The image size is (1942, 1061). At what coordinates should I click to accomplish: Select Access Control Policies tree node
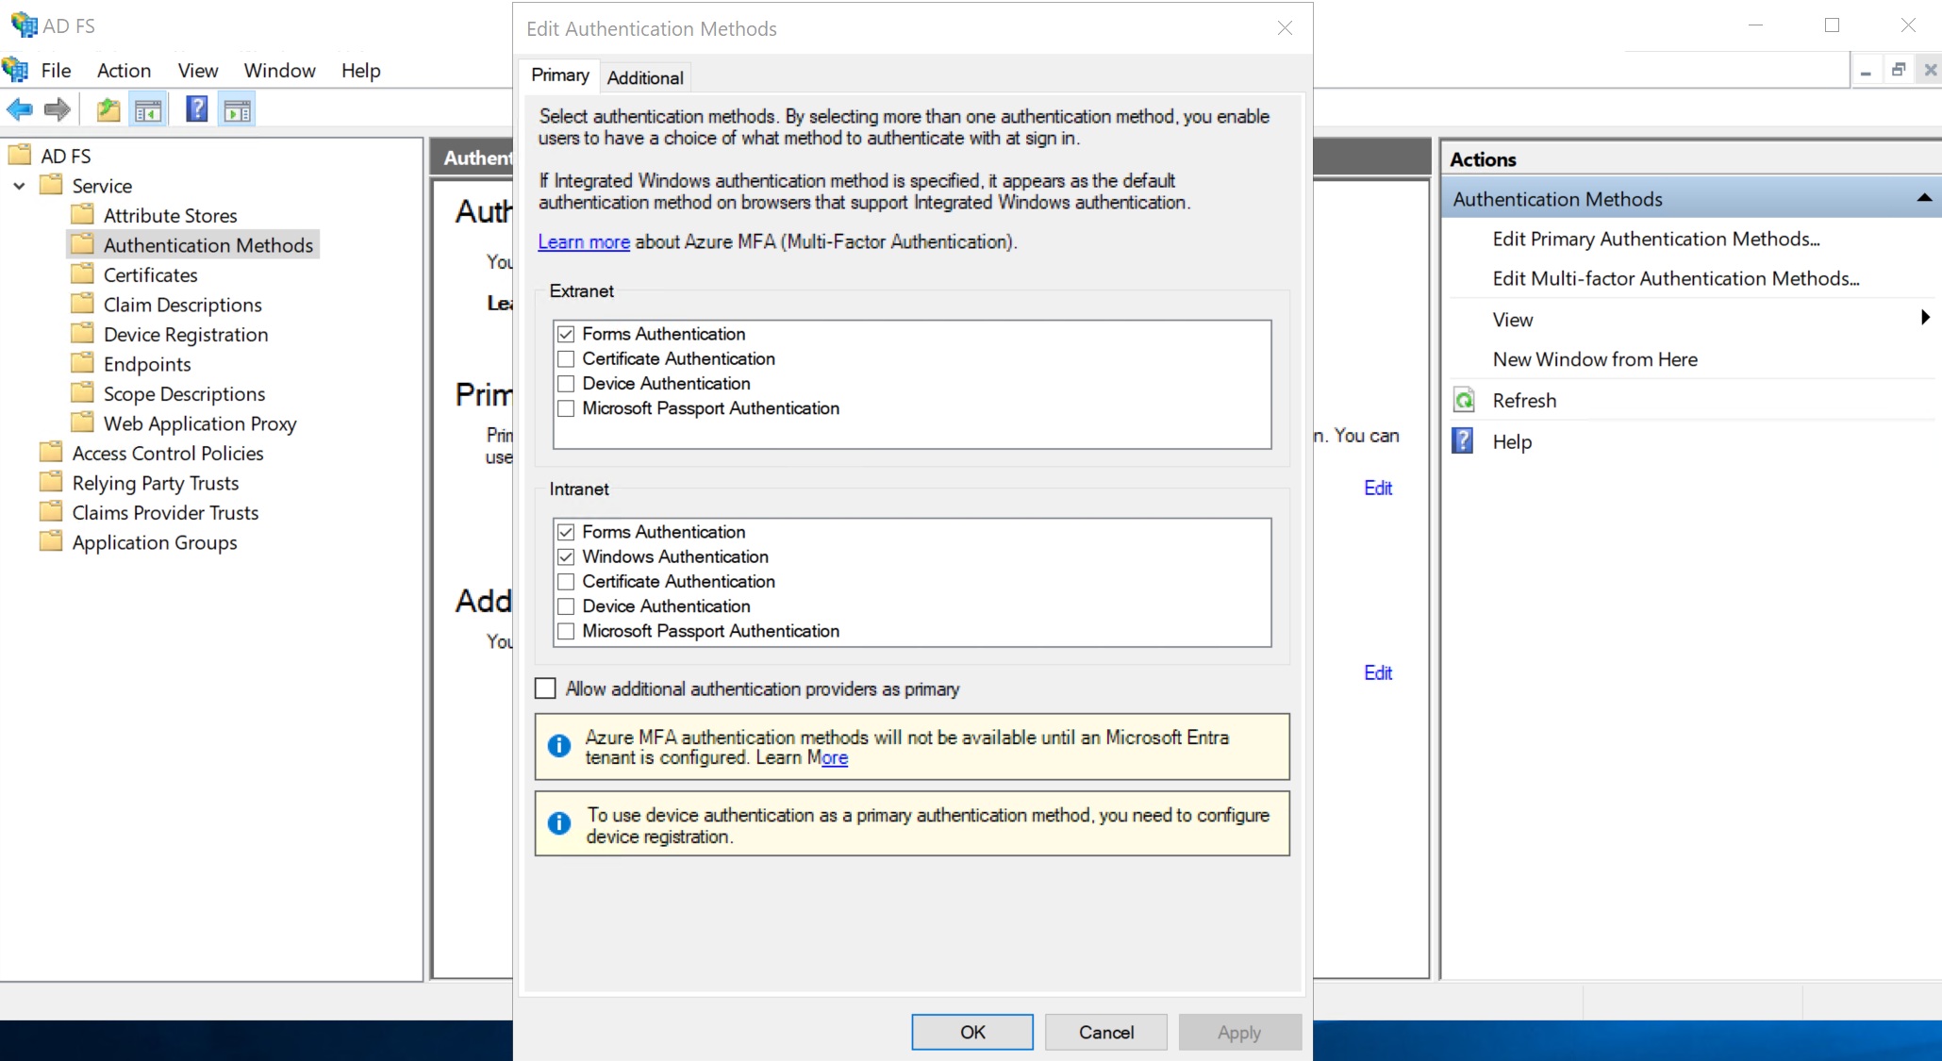[x=168, y=453]
